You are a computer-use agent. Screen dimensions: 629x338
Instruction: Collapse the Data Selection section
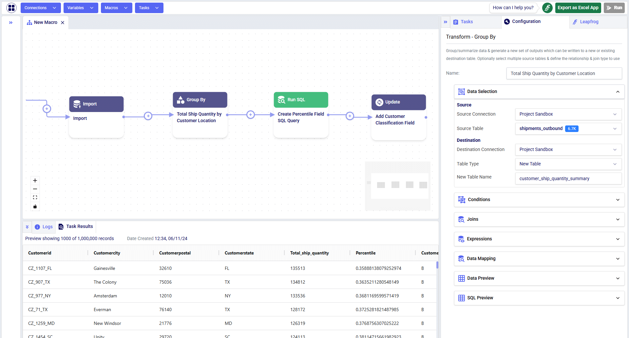(x=618, y=92)
